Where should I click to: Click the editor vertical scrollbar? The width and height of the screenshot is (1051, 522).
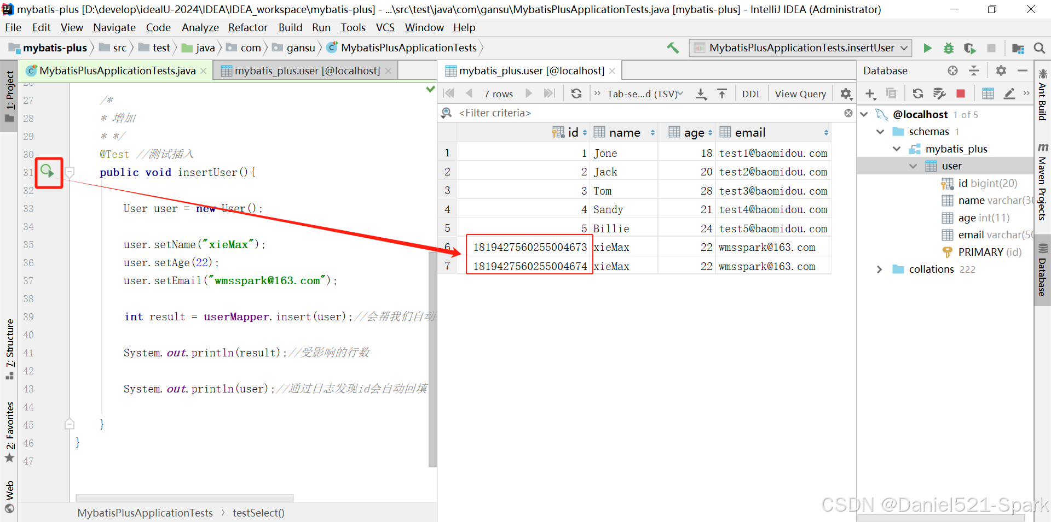432,361
